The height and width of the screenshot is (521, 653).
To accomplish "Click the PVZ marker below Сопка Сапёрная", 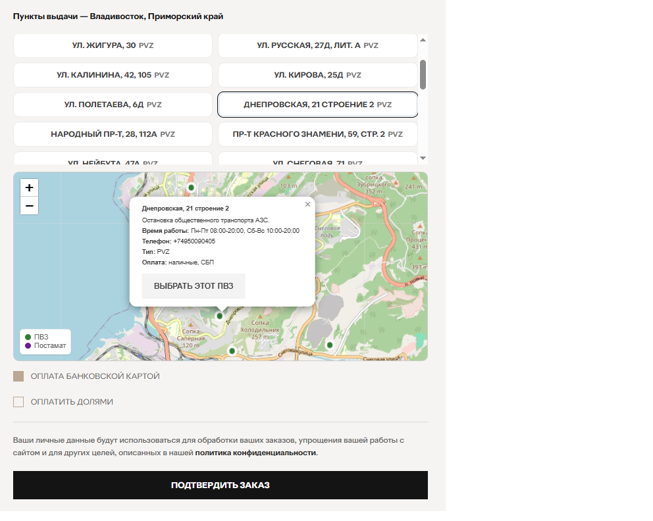I will click(232, 351).
